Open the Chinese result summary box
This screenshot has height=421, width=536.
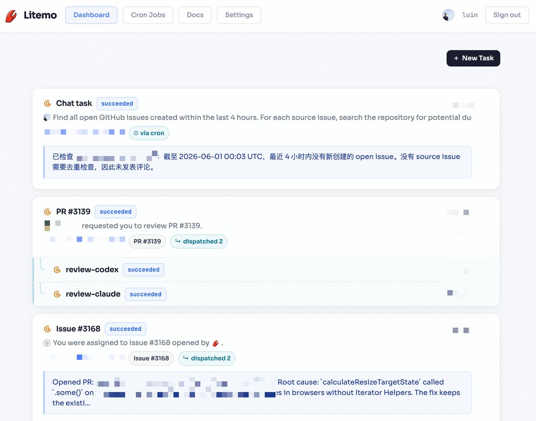pos(257,162)
